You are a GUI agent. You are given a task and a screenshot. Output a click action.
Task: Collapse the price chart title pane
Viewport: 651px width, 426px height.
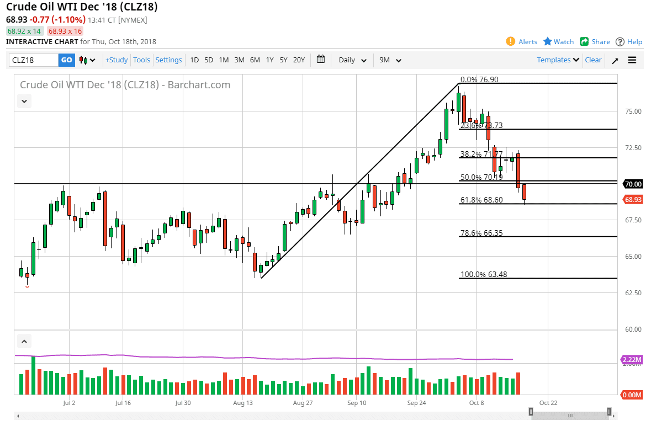pos(24,101)
